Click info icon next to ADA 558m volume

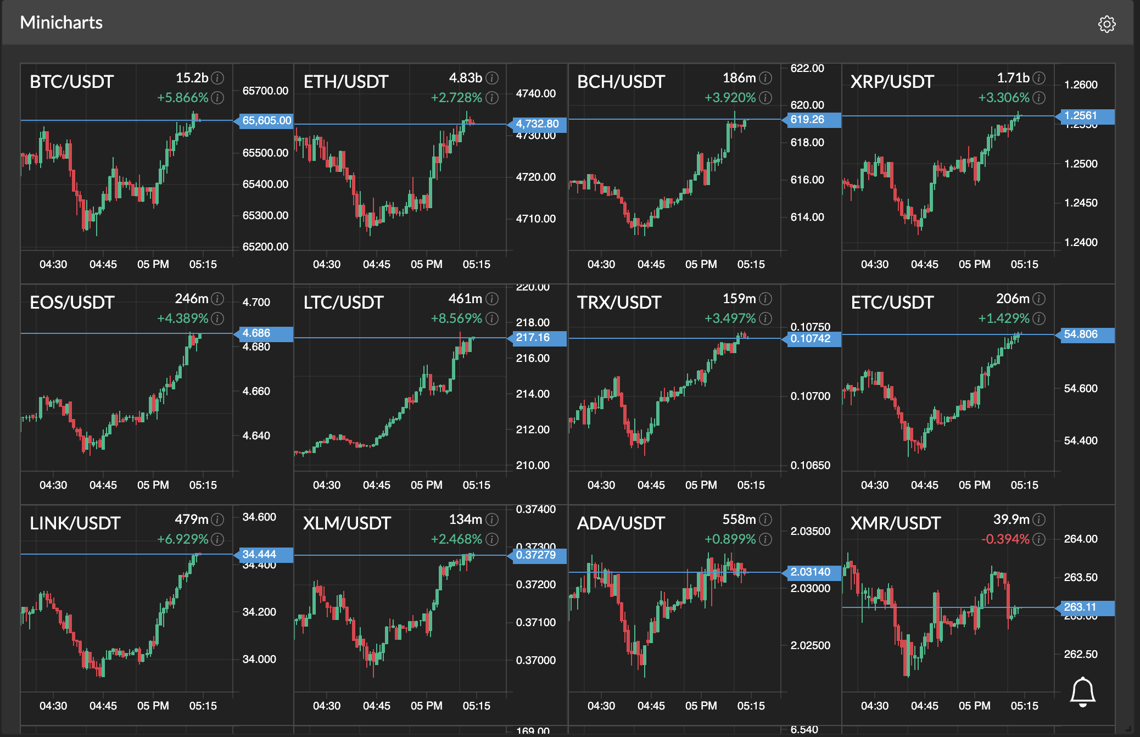pos(765,520)
